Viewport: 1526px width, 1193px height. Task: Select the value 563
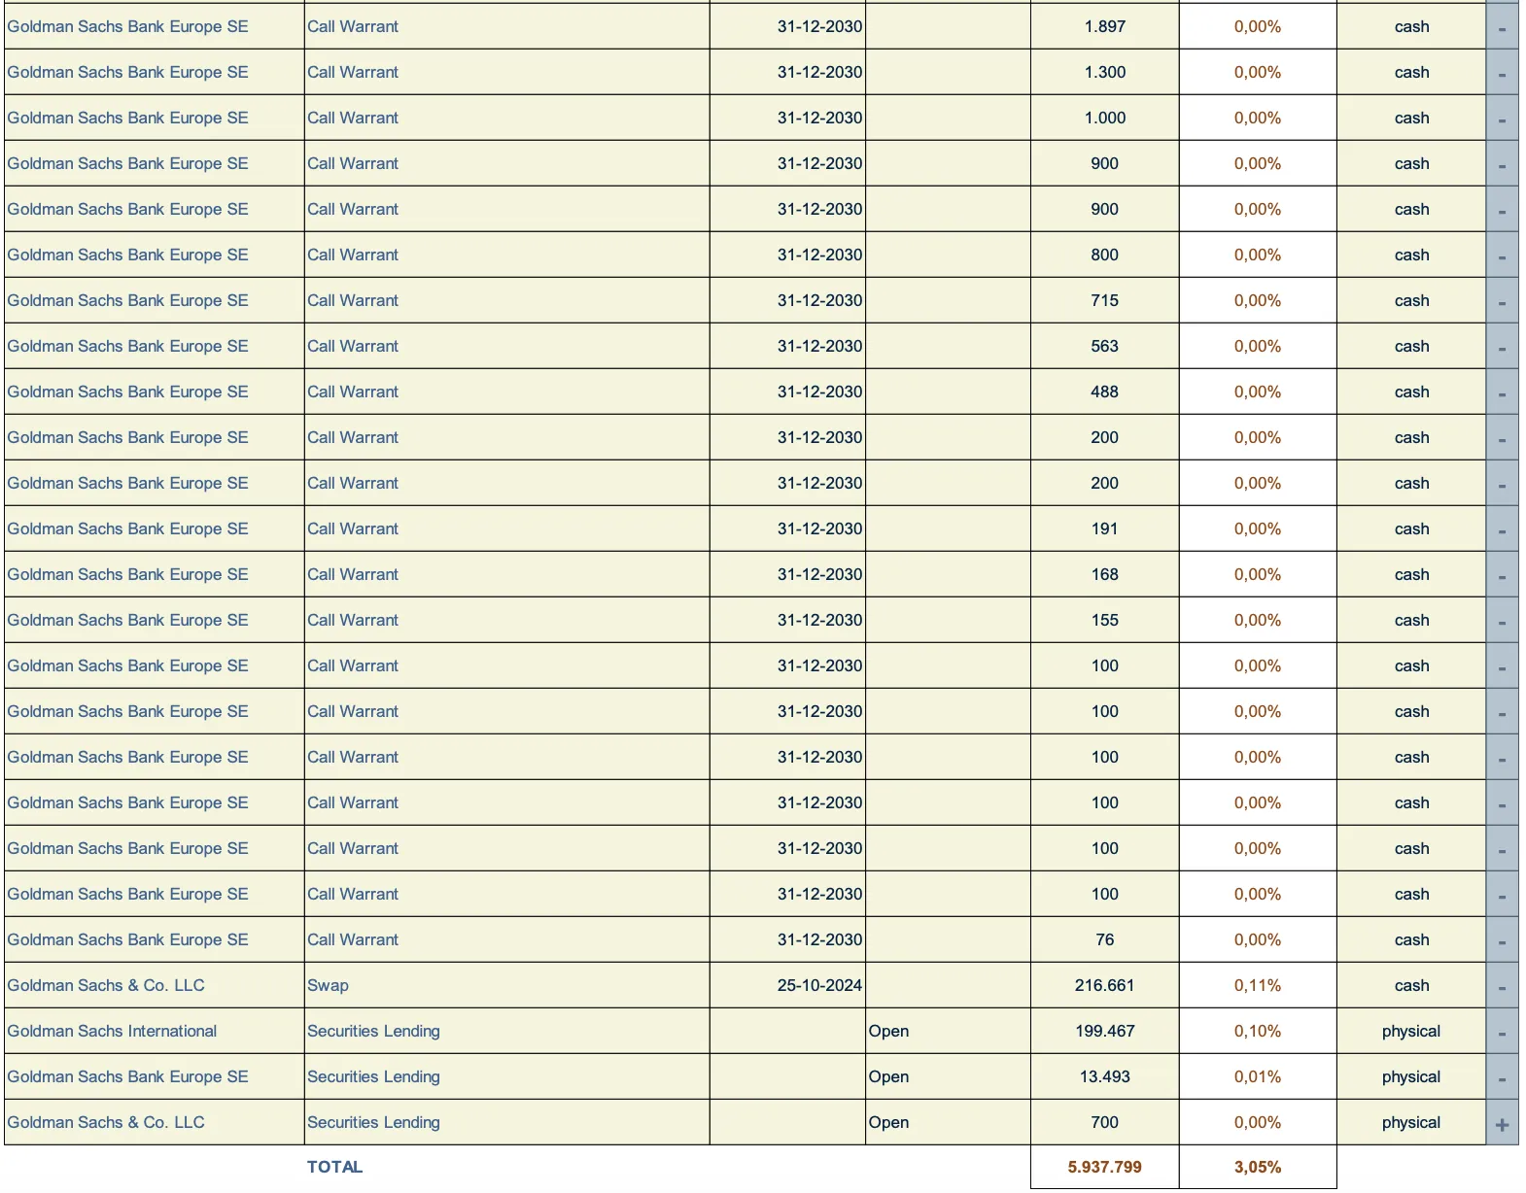tap(1104, 346)
